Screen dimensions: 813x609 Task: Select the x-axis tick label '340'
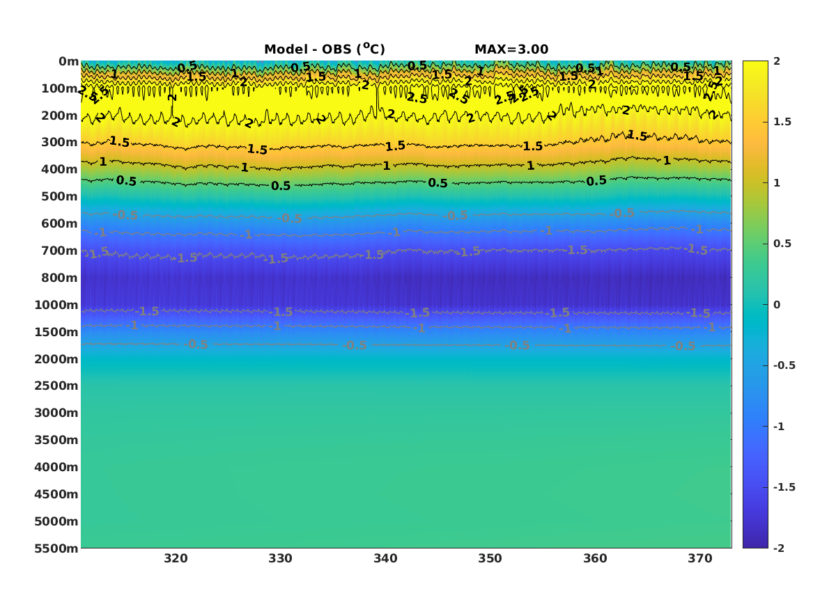coord(385,559)
